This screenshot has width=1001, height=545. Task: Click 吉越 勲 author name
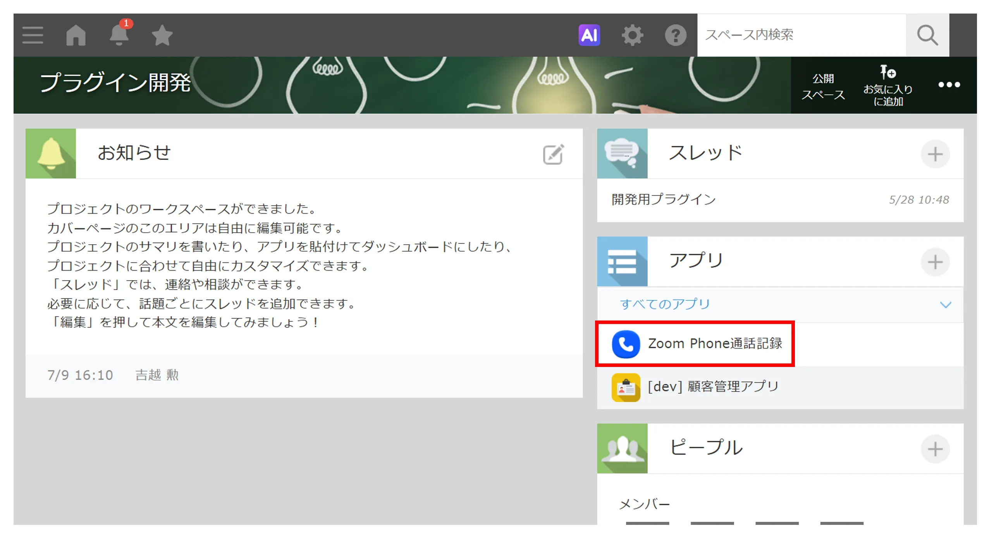click(x=157, y=375)
